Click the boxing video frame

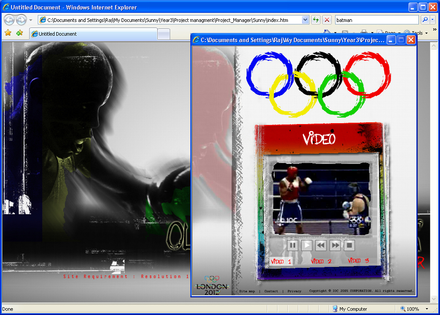tap(322, 199)
